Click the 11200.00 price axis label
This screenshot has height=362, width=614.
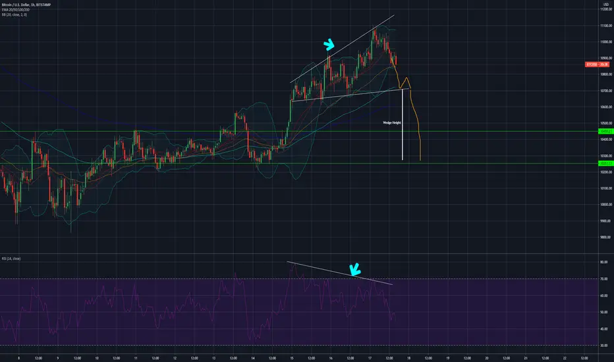tap(606, 9)
